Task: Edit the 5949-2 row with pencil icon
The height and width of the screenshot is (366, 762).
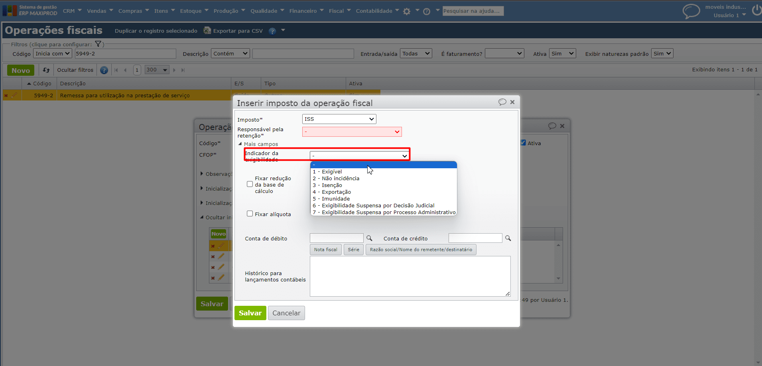Action: point(14,95)
